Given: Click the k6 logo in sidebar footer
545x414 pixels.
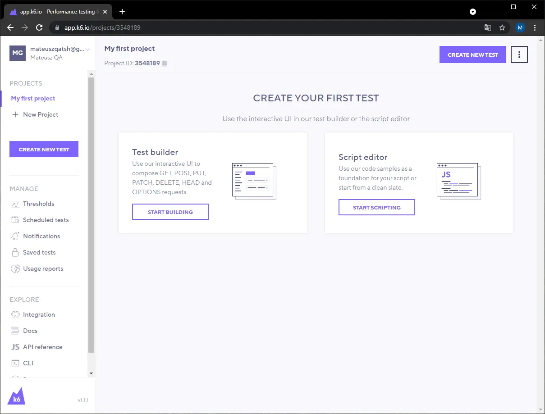Looking at the screenshot, I should pos(17,396).
